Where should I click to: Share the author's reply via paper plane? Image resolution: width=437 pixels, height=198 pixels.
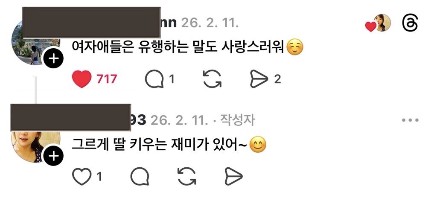[x=233, y=176]
